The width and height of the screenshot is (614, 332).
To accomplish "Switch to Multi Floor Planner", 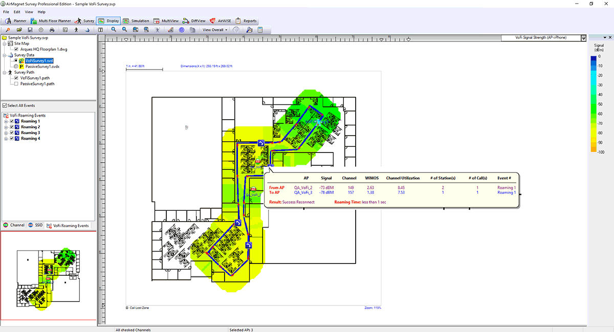I will (x=52, y=21).
